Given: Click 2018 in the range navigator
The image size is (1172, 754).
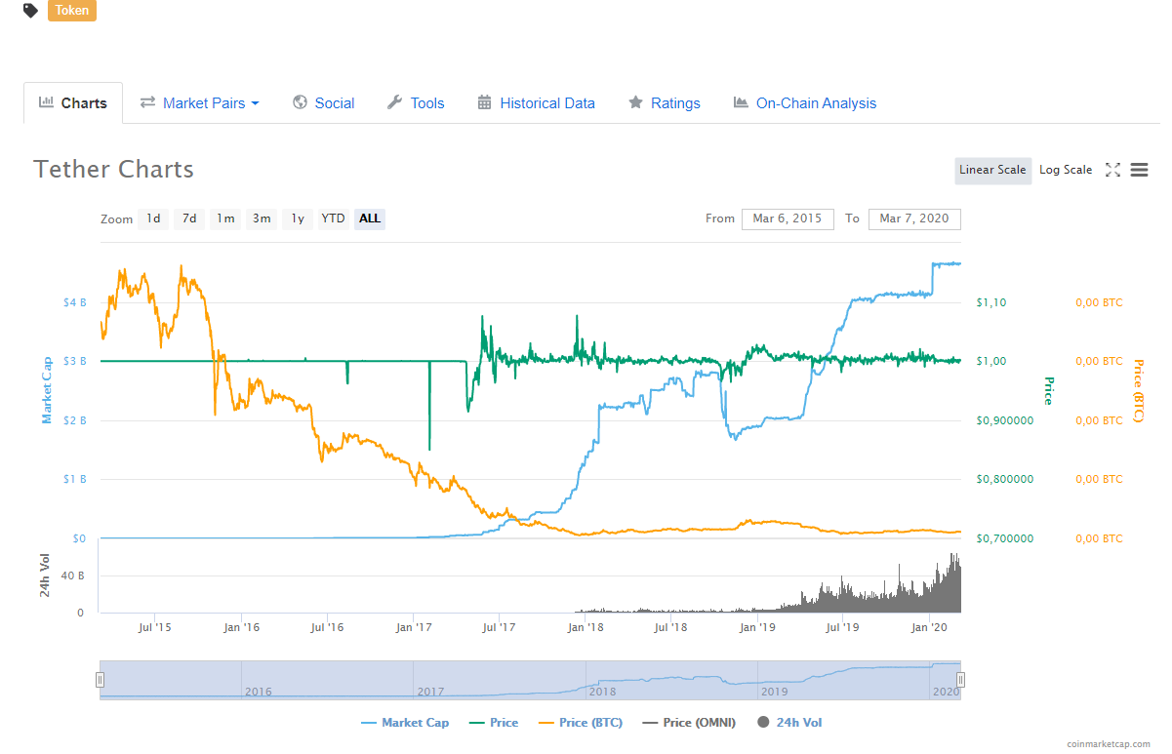Looking at the screenshot, I should point(603,692).
